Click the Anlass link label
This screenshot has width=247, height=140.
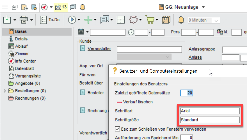[x=195, y=57]
